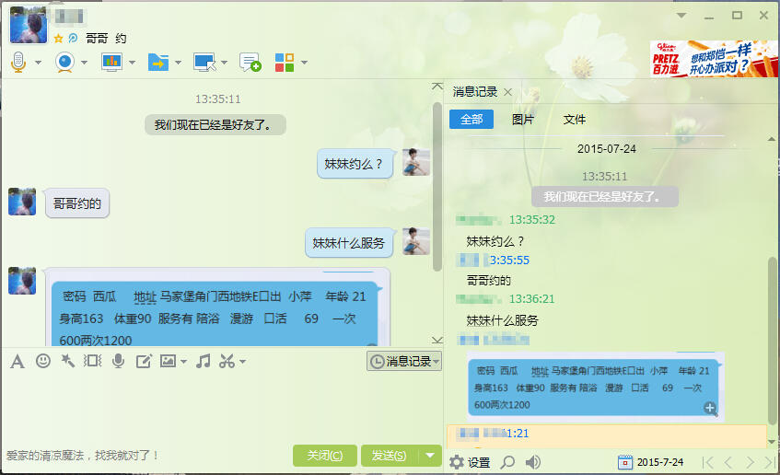The width and height of the screenshot is (780, 475).
Task: Go to previous history page
Action: pos(728,462)
